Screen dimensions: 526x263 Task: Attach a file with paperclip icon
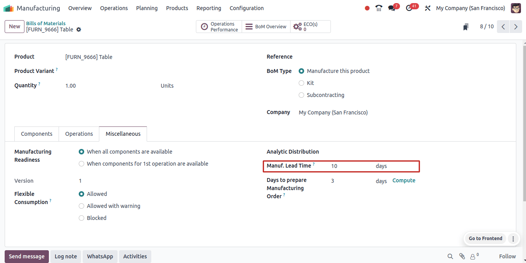(462, 256)
